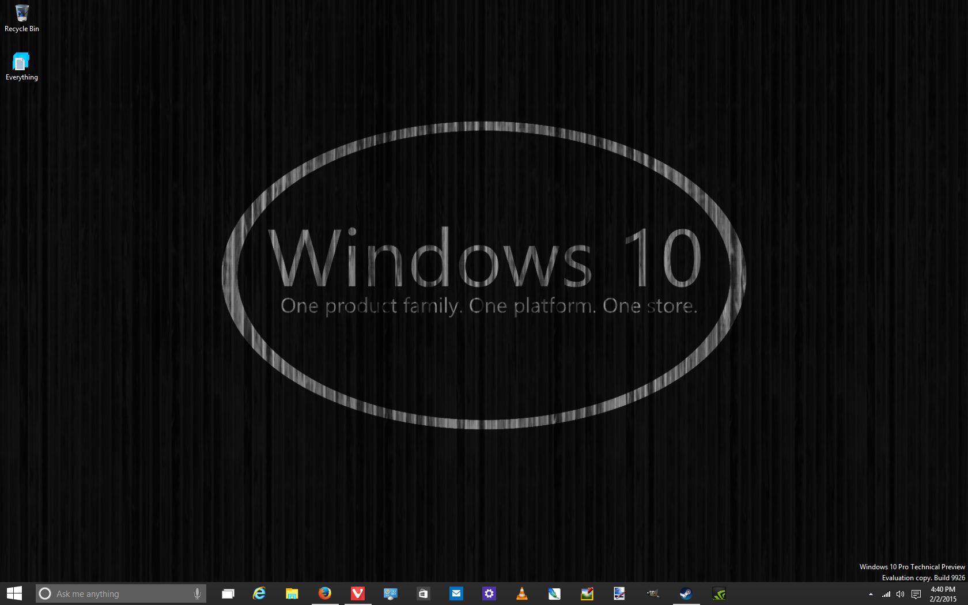Open File Explorer from the taskbar
The height and width of the screenshot is (605, 968).
[x=292, y=593]
